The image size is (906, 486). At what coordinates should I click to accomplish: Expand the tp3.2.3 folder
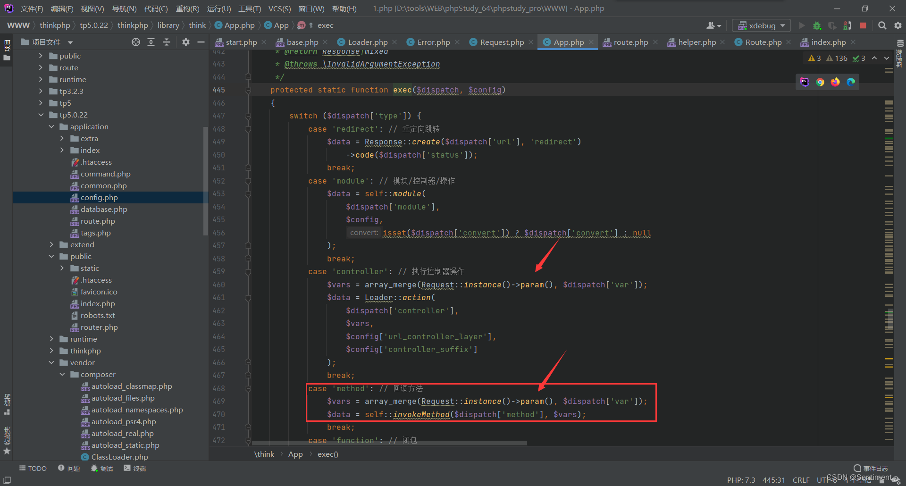point(41,91)
